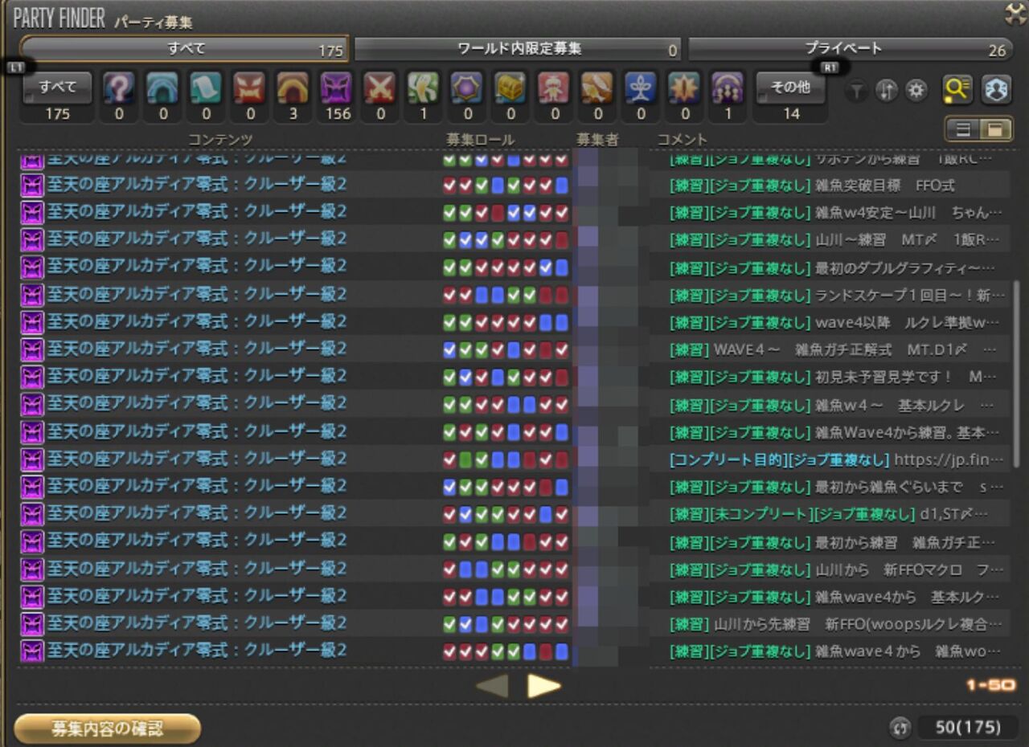Open the すべて tab showing 175 at the top
This screenshot has height=747, width=1029.
[185, 49]
